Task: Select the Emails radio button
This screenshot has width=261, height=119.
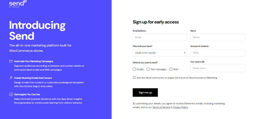Action: pos(134,69)
